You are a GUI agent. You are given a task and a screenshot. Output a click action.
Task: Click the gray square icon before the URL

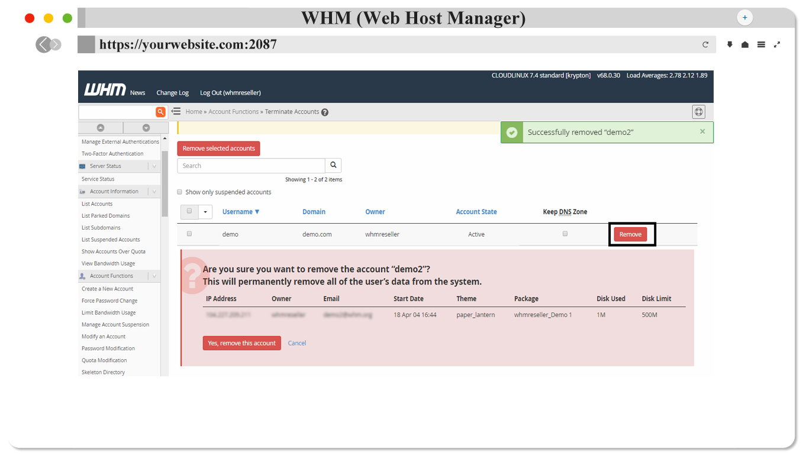(x=86, y=44)
